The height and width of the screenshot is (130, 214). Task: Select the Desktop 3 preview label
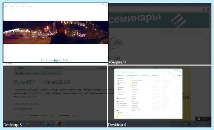point(12,125)
